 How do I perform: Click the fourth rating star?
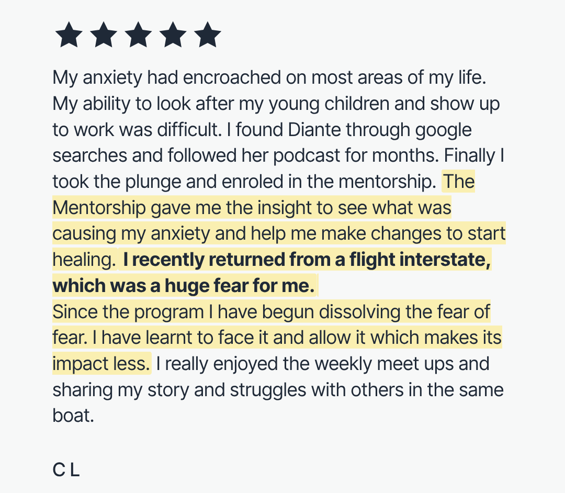[173, 35]
